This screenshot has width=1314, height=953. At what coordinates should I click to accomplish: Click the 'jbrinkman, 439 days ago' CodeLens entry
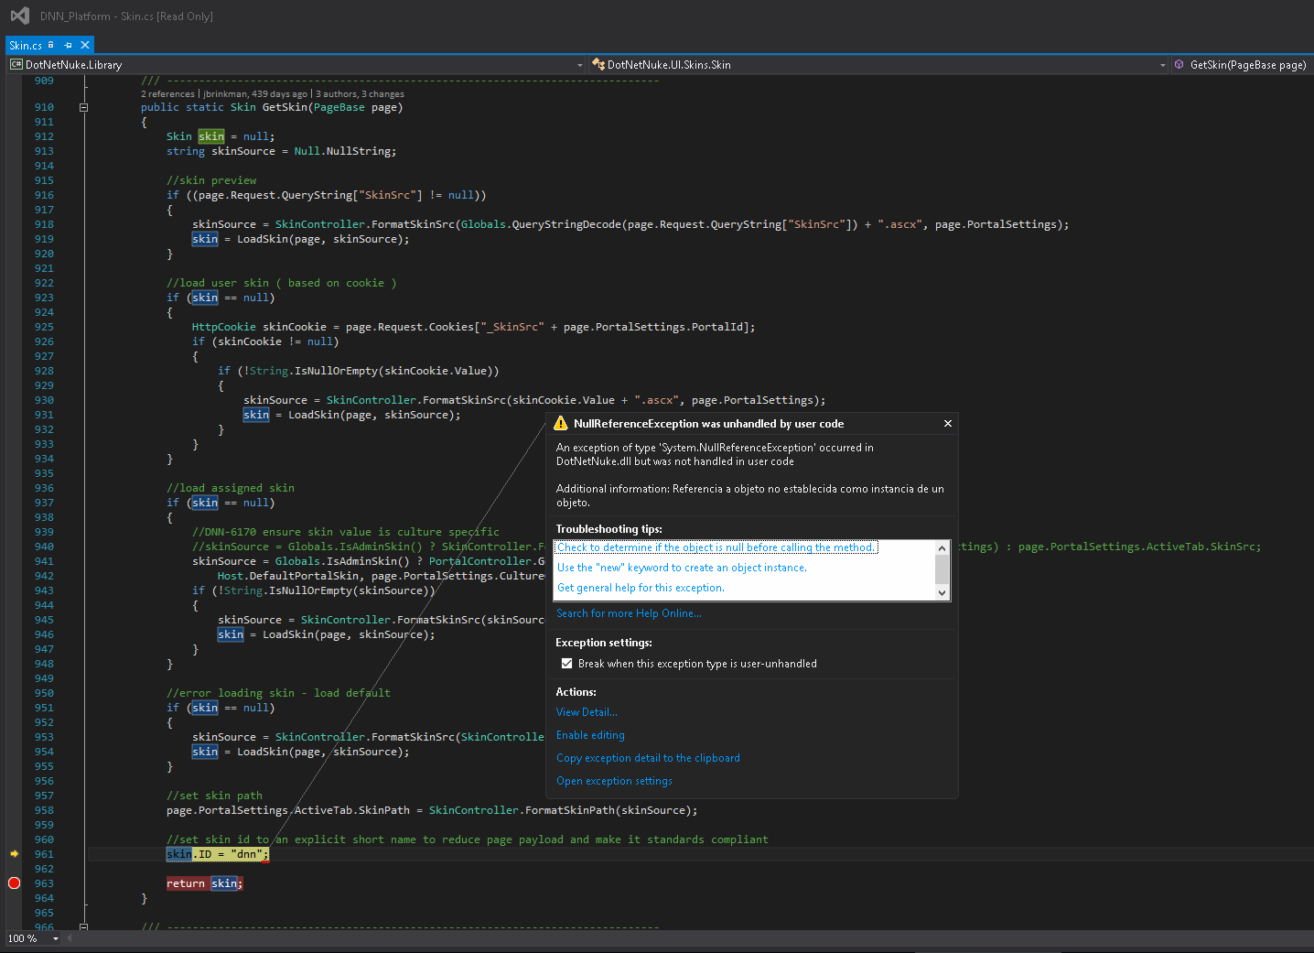(x=255, y=93)
